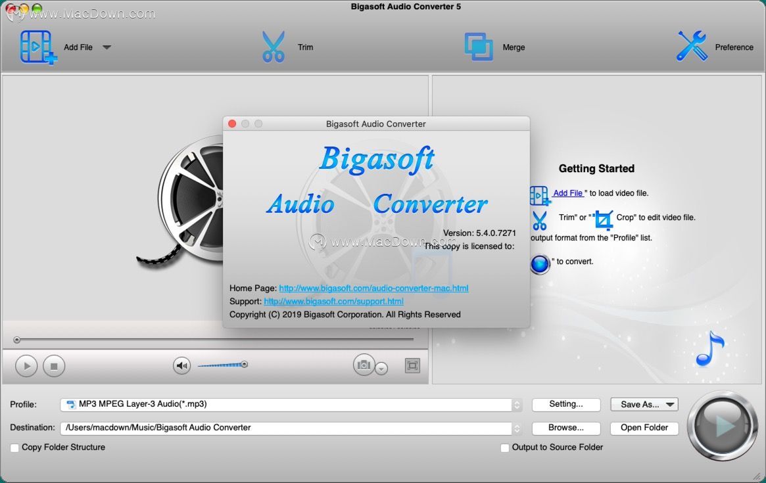Adjust the volume slider

223,364
